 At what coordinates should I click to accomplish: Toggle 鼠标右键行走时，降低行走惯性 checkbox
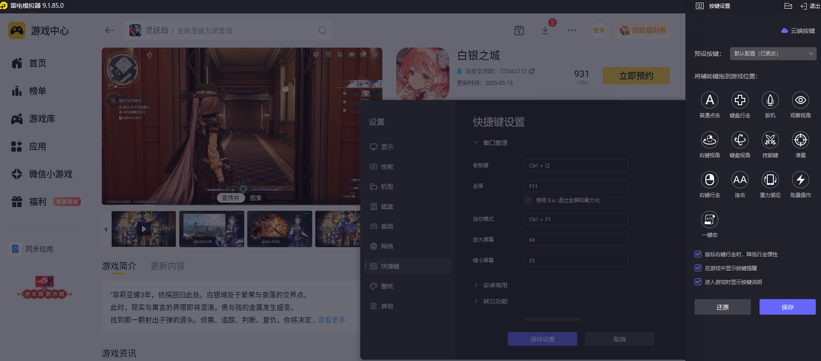tap(698, 254)
